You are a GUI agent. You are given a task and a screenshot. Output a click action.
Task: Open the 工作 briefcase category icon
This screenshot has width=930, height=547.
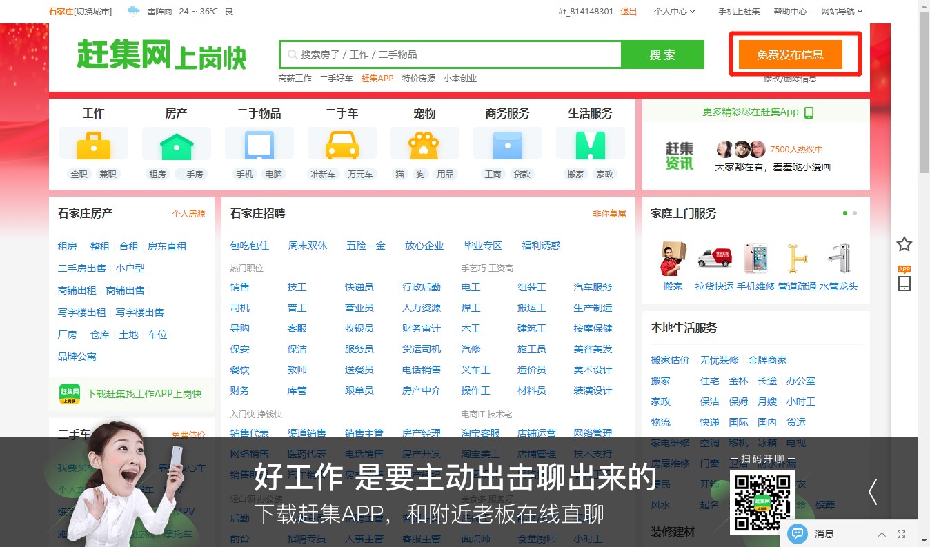[94, 145]
